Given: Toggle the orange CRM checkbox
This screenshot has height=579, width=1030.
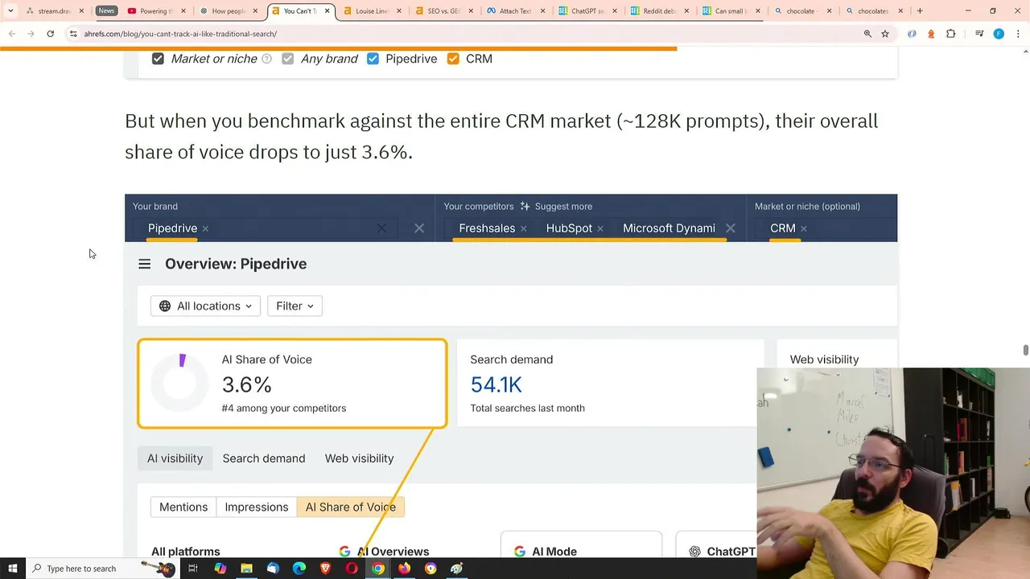Looking at the screenshot, I should (x=453, y=59).
